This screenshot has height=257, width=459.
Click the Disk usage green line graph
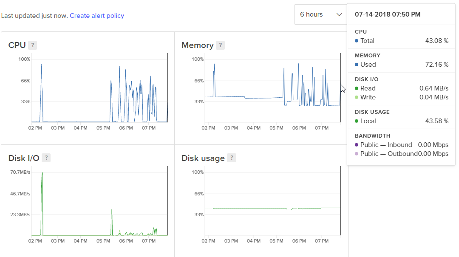272,209
